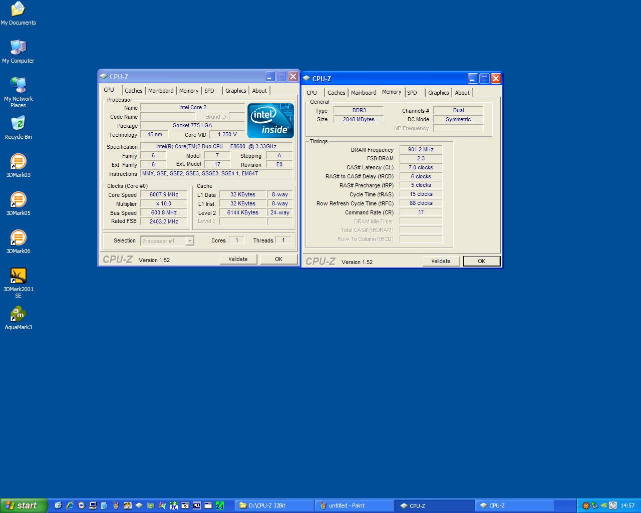641x513 pixels.
Task: Click the DC Mode value Symmetric
Action: coord(458,119)
